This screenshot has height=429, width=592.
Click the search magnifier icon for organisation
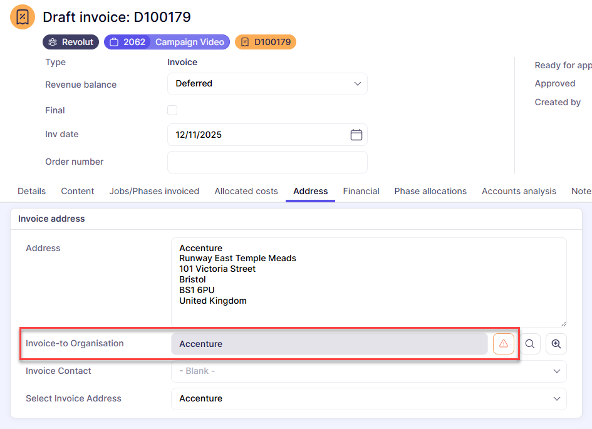pyautogui.click(x=530, y=344)
